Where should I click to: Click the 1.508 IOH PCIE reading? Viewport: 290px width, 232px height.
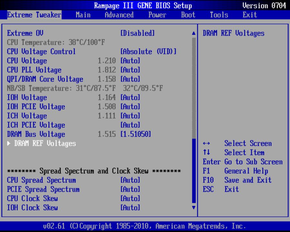point(107,107)
